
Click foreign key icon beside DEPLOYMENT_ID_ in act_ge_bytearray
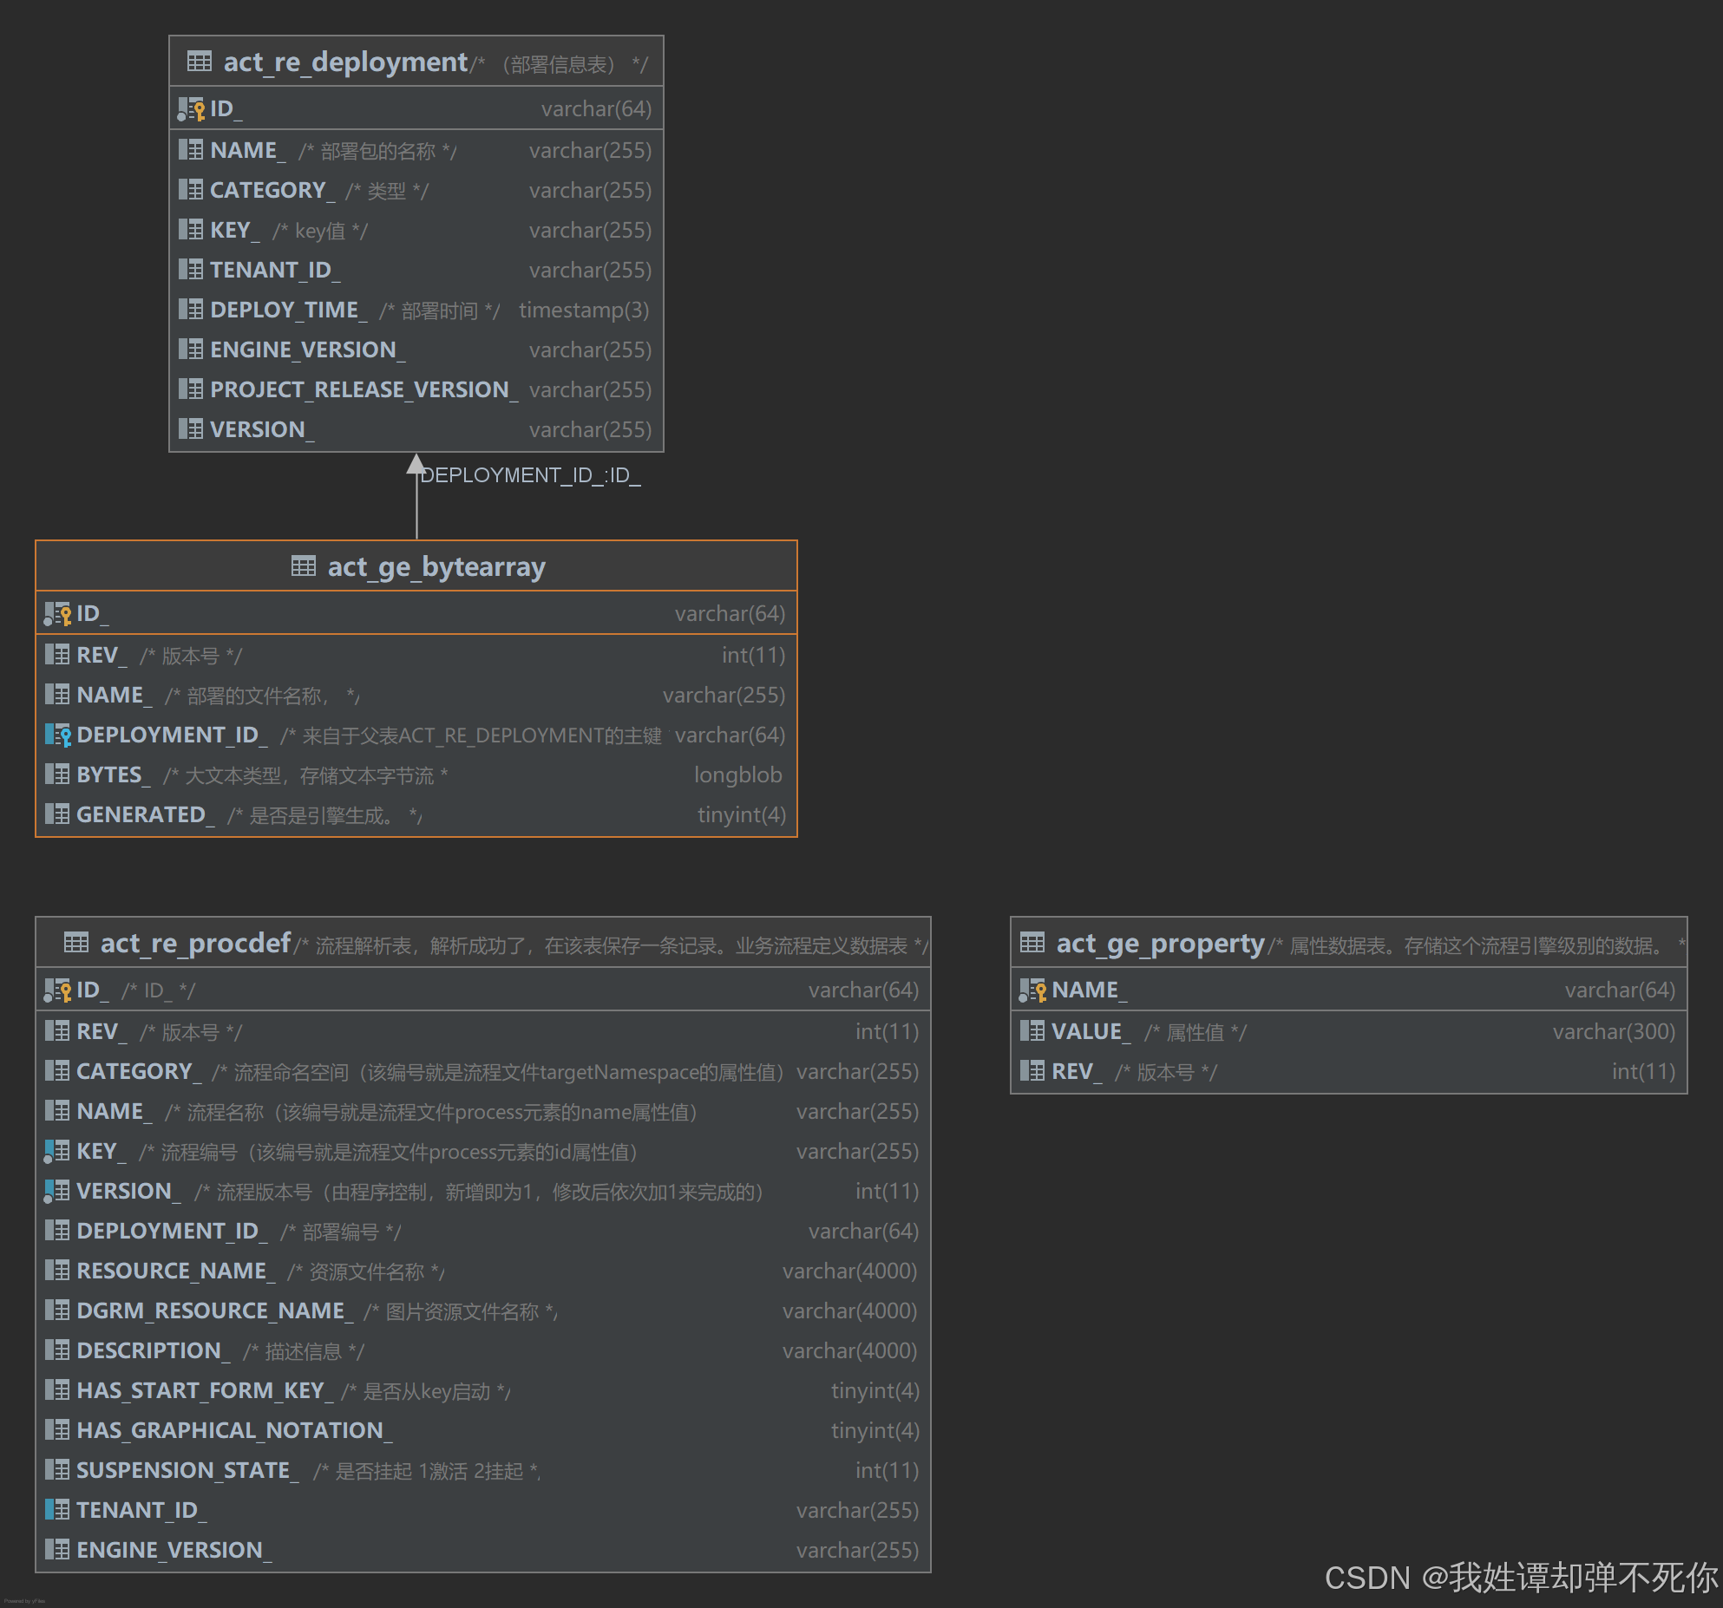57,735
